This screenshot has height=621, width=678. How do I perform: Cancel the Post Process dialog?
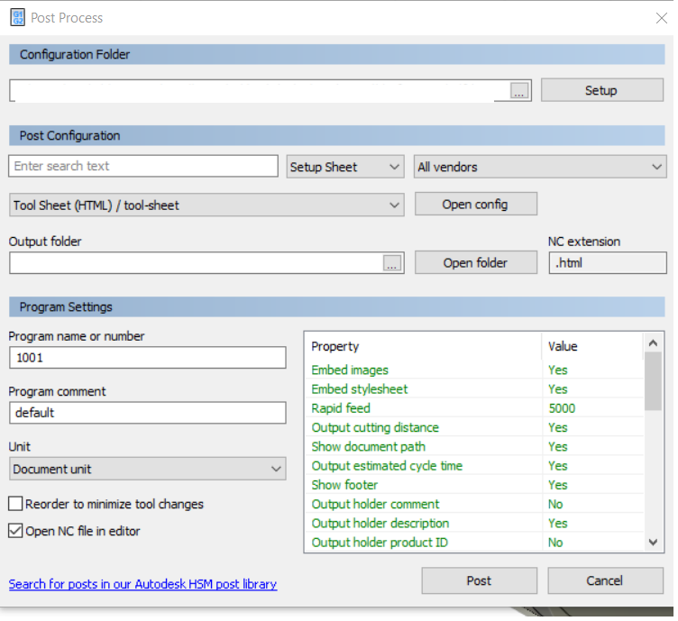point(605,580)
